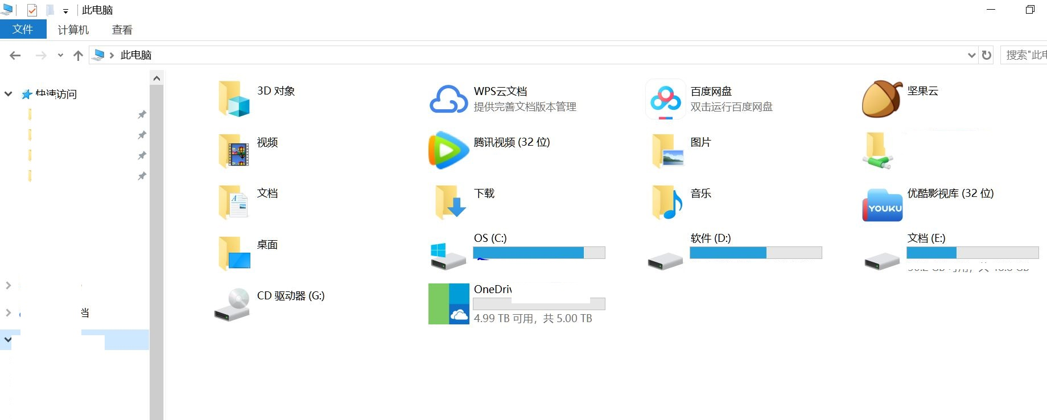Click the Back navigation arrow
This screenshot has width=1047, height=420.
click(15, 55)
